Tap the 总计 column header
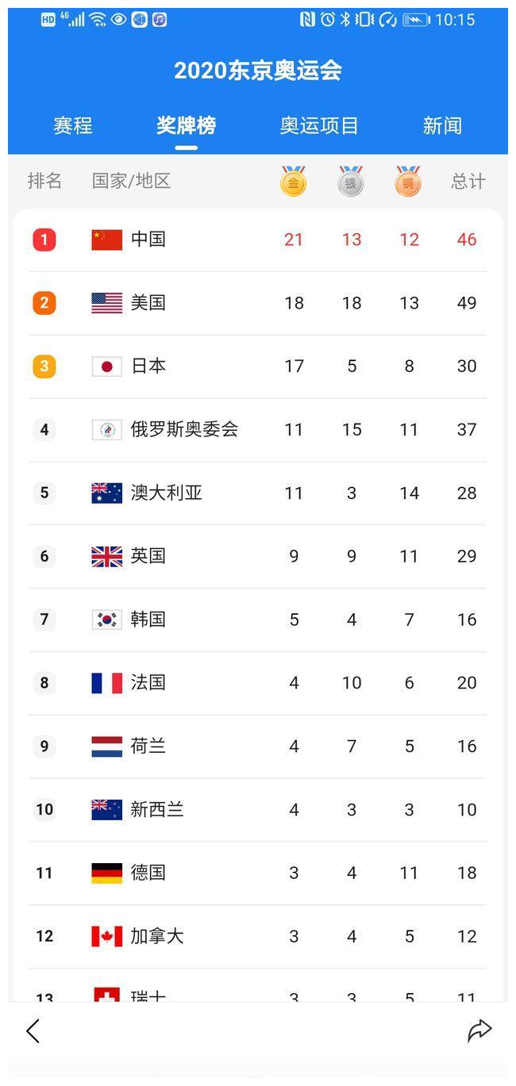The image size is (516, 1086). (468, 182)
